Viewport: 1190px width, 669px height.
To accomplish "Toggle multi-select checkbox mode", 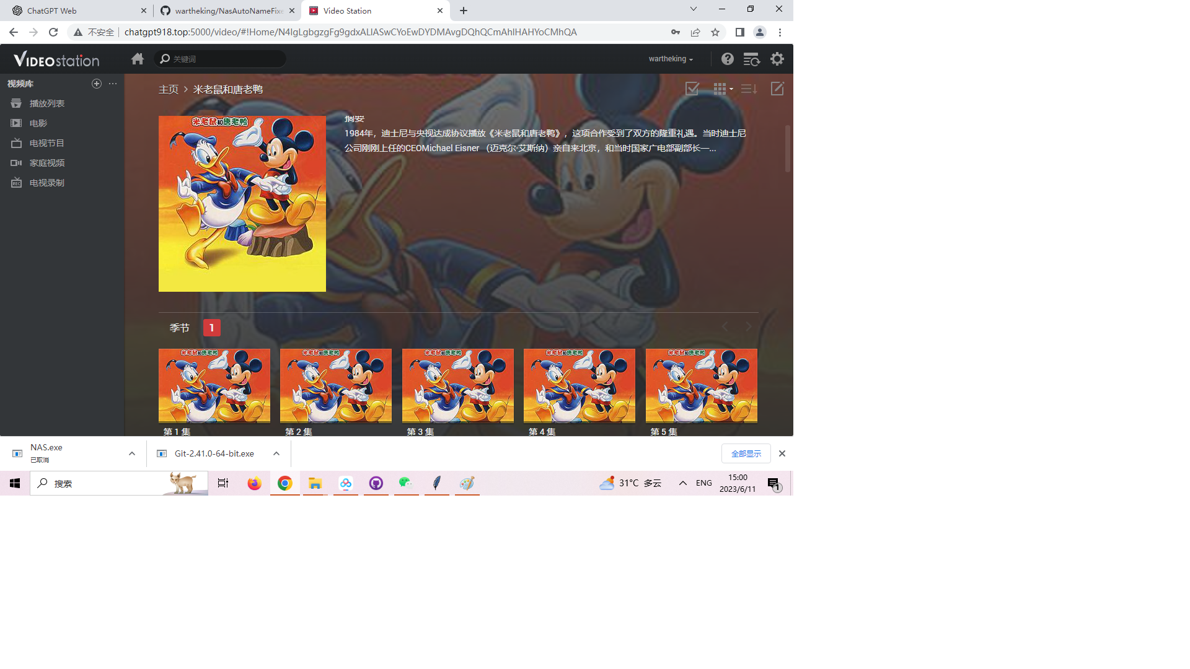I will (692, 89).
